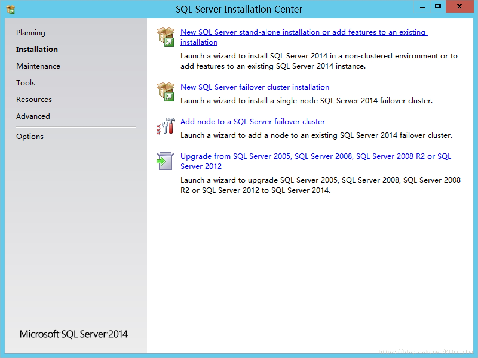Open the Resources page
The width and height of the screenshot is (478, 358).
tap(34, 99)
